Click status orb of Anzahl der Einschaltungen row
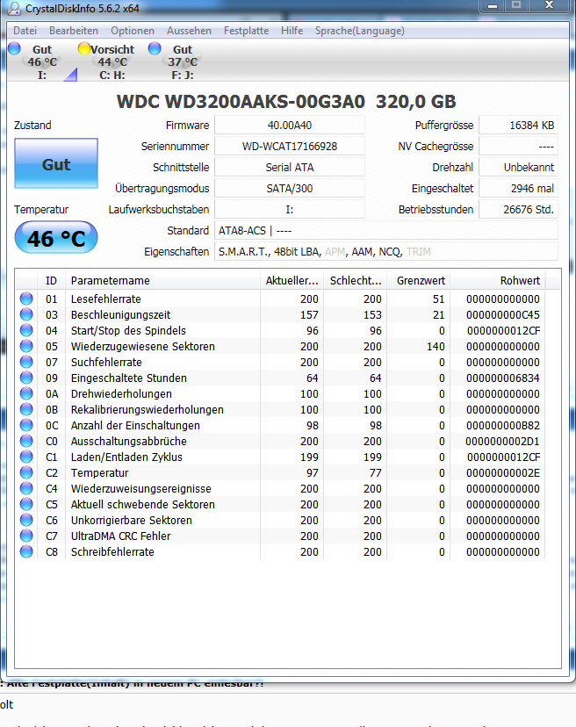This screenshot has width=576, height=727. pos(26,425)
